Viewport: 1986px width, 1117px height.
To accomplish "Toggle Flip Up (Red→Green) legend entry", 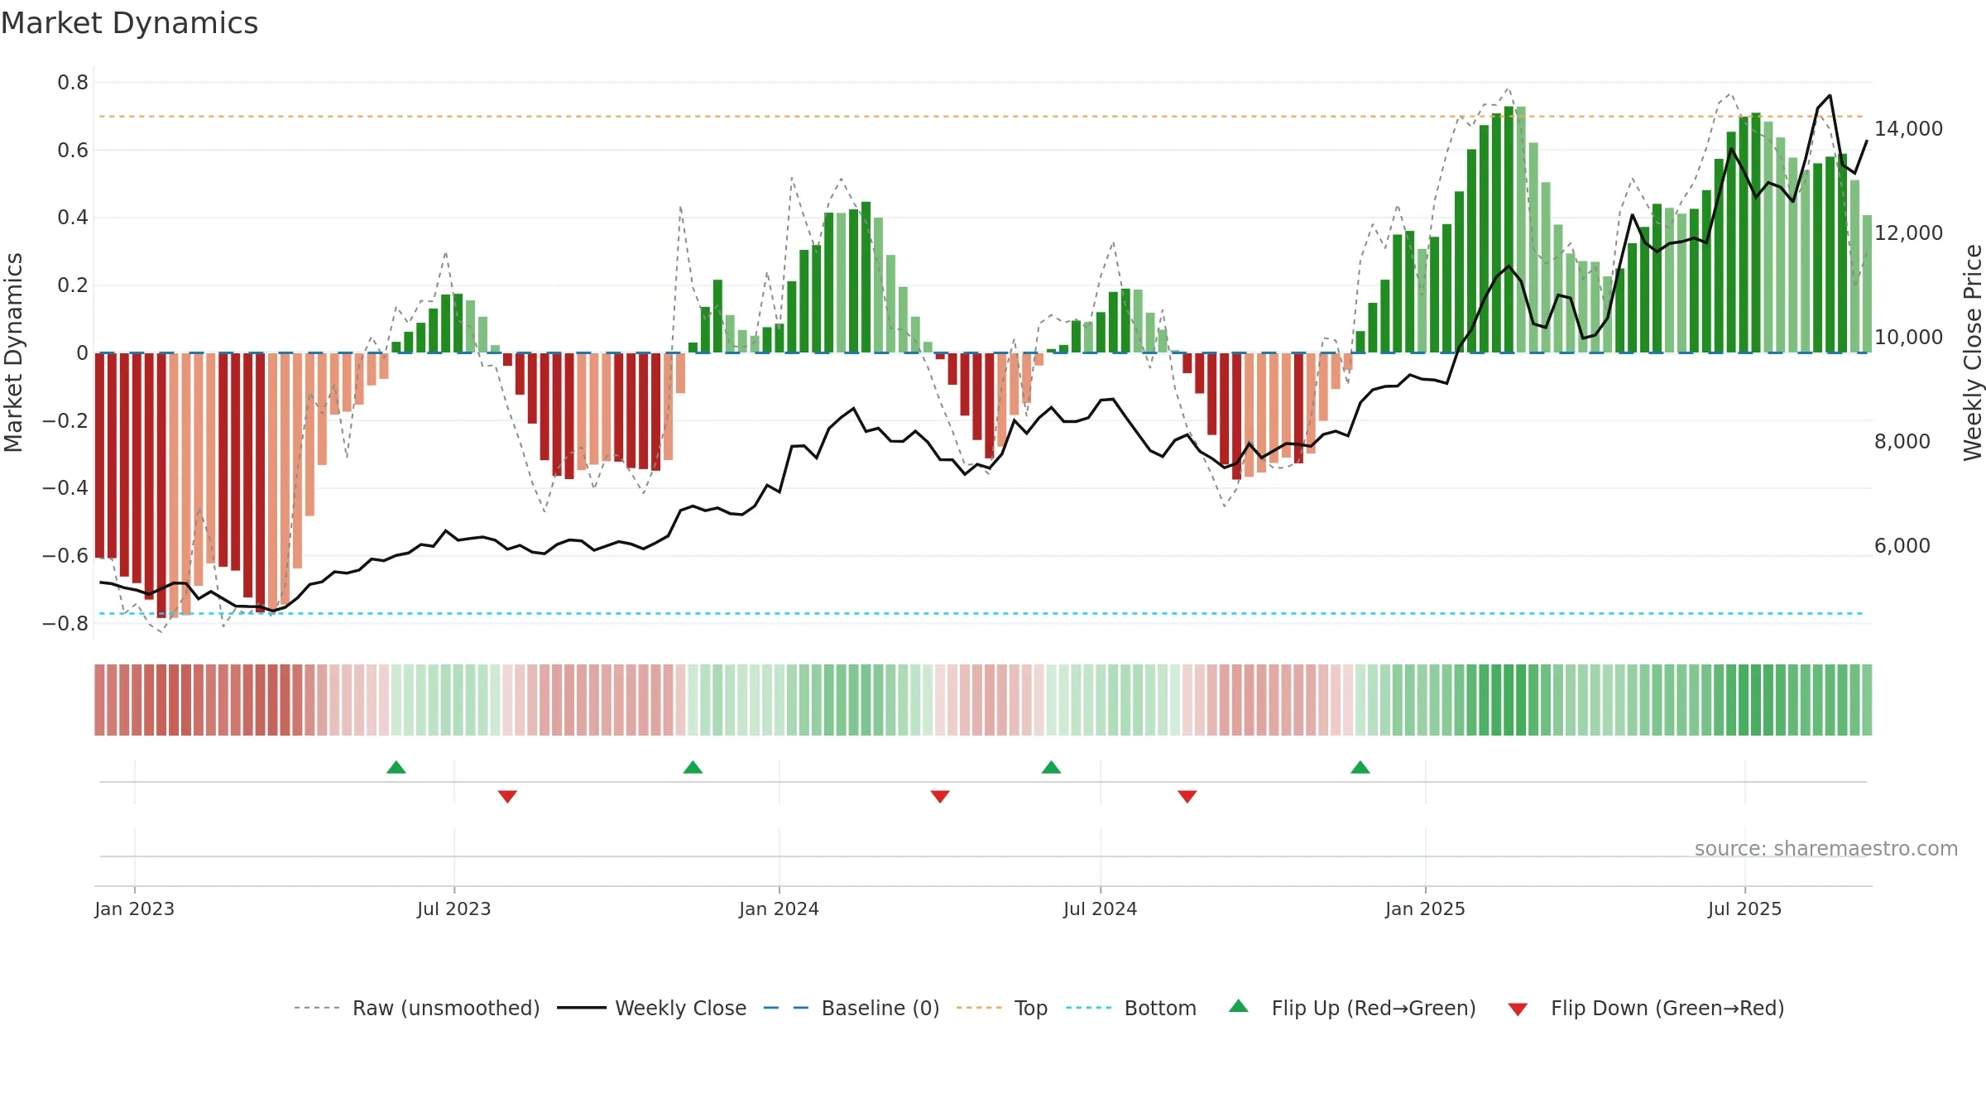I will click(1352, 1008).
